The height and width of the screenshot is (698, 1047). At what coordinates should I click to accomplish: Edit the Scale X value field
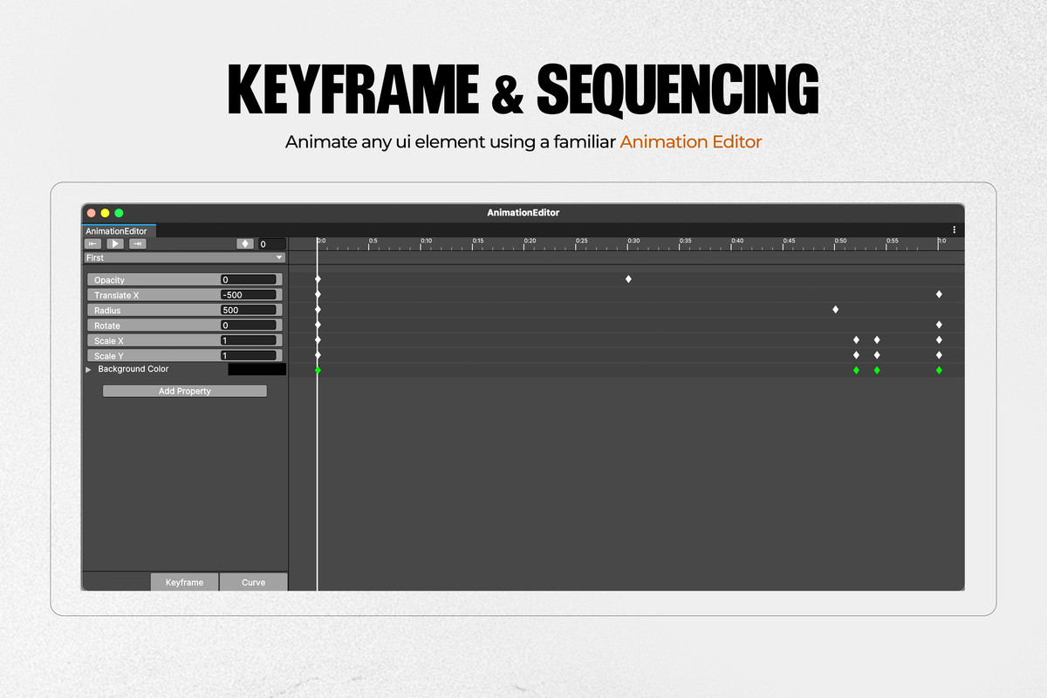click(249, 341)
